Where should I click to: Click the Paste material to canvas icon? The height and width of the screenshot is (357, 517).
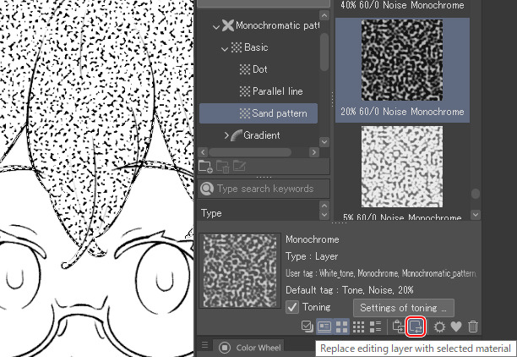pos(398,327)
